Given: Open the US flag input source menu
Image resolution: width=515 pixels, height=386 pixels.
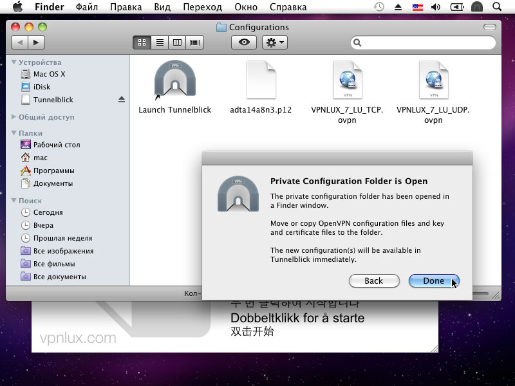Looking at the screenshot, I should 417,7.
